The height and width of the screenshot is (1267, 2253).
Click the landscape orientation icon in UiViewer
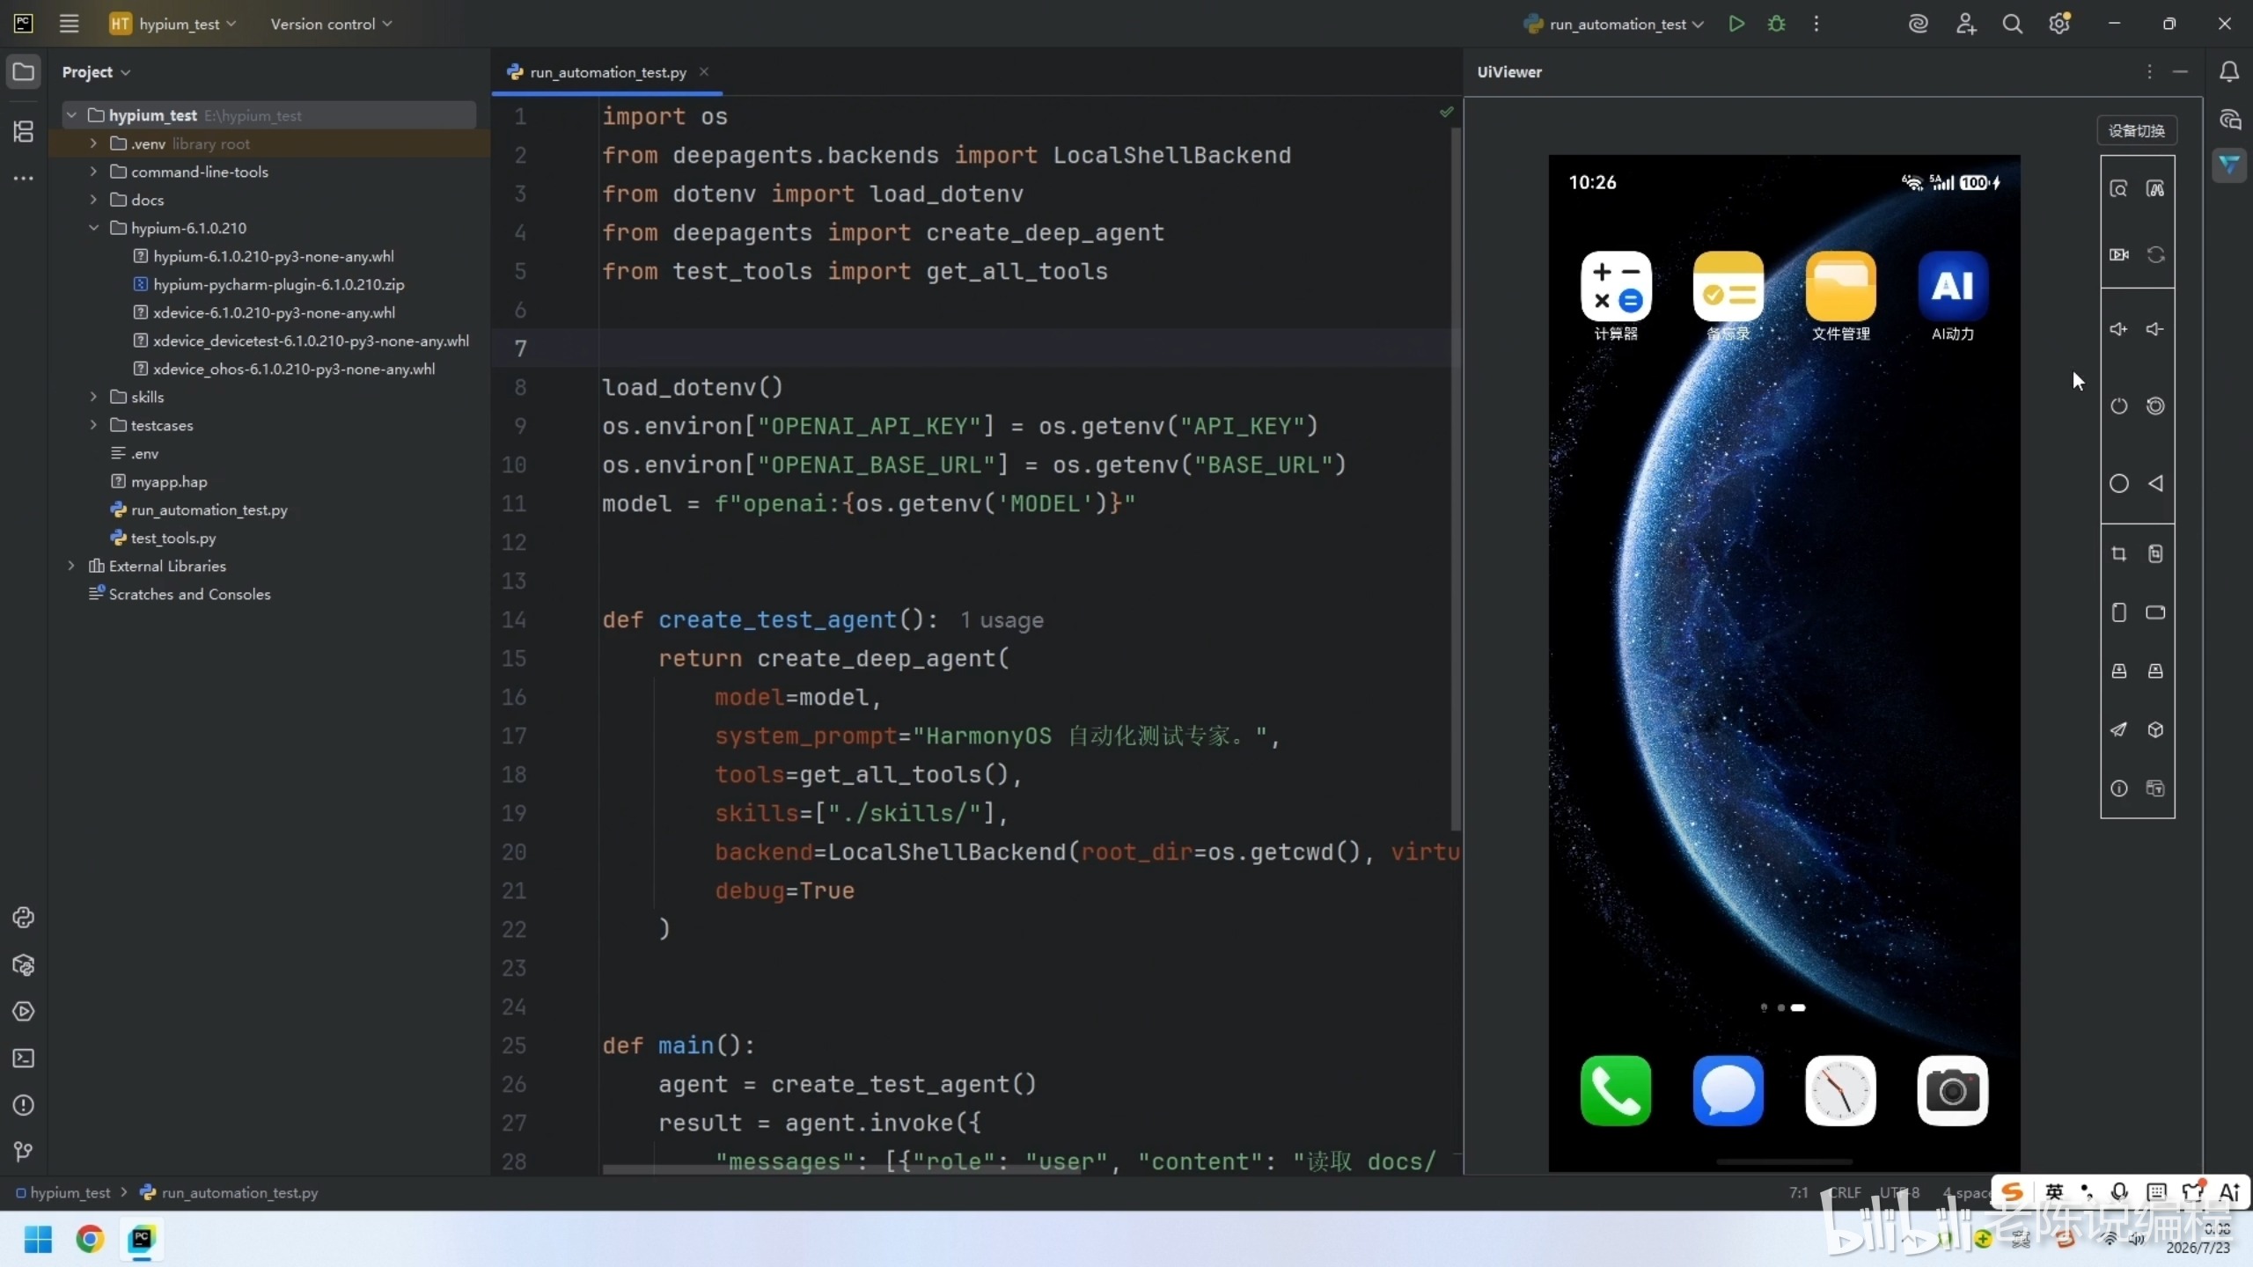tap(2155, 612)
